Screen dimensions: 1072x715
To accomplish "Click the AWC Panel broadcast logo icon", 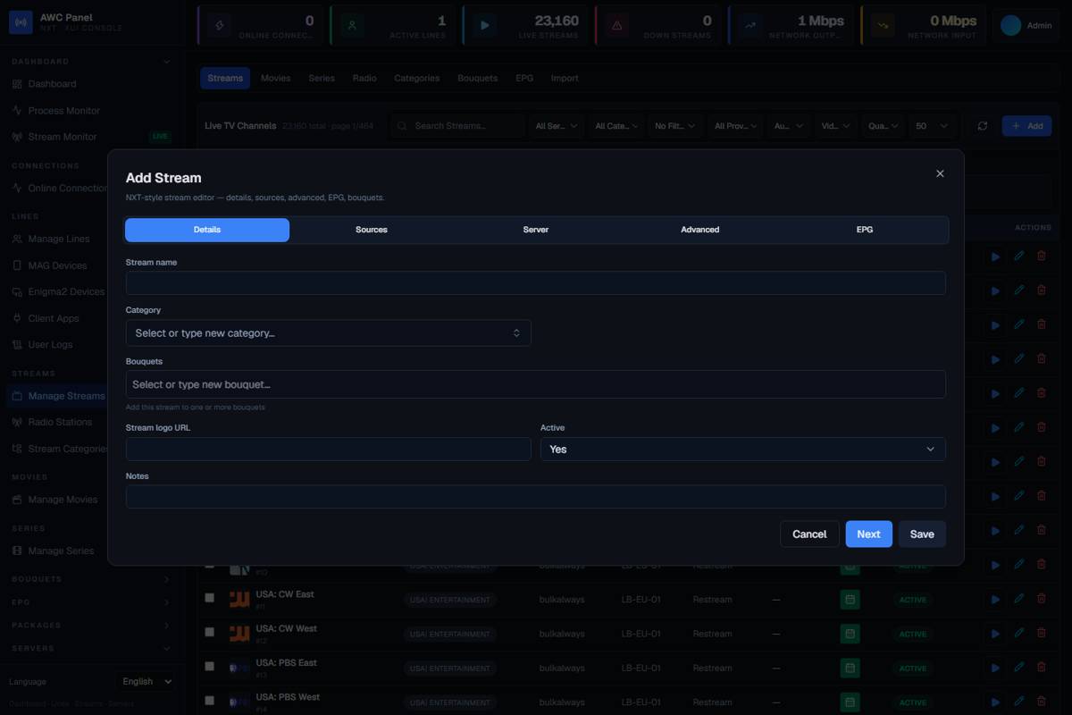I will (x=21, y=22).
